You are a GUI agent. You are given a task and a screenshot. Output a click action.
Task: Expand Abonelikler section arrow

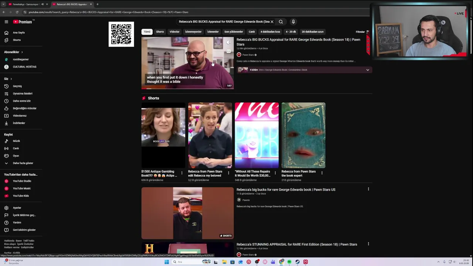22,52
